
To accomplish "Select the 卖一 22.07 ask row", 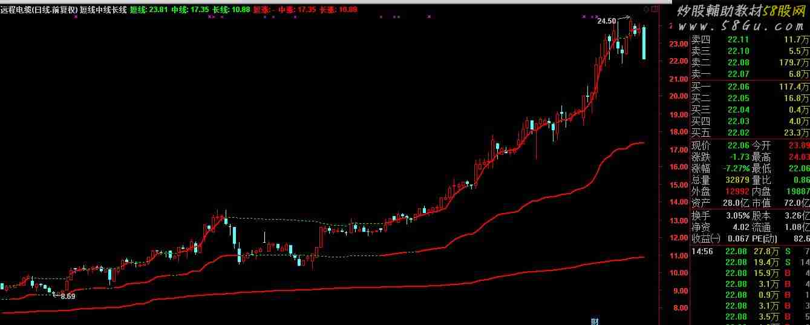I will pyautogui.click(x=750, y=74).
